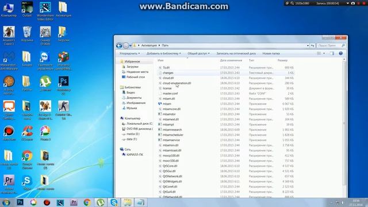Screen dimensions: 368x207
Task: Open Explorer help button
Action: [340, 53]
